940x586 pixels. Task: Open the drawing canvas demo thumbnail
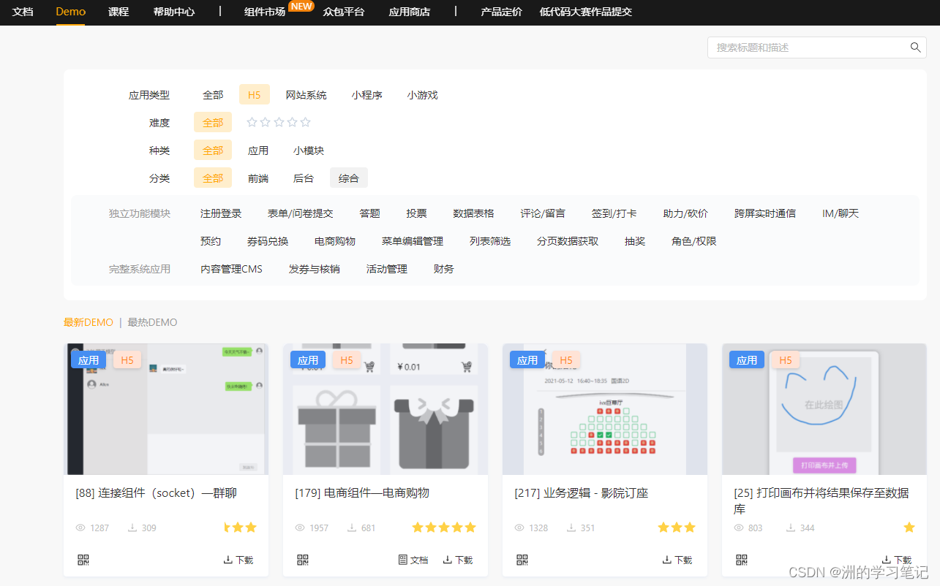pyautogui.click(x=824, y=409)
